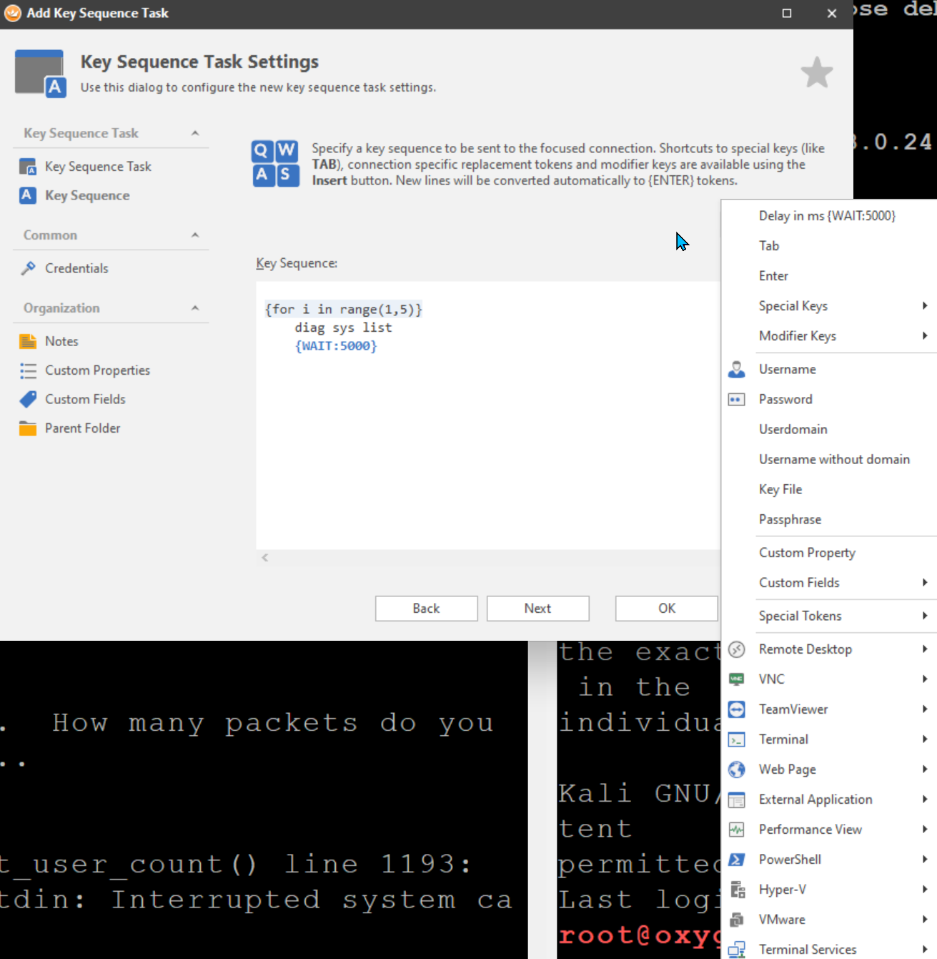Open the TeamViewer submenu
937x959 pixels.
click(x=793, y=709)
